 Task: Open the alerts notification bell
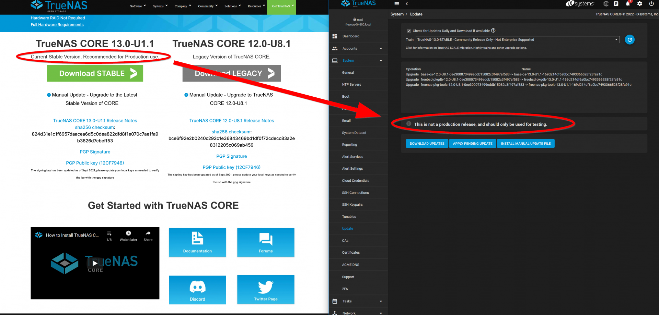point(628,4)
